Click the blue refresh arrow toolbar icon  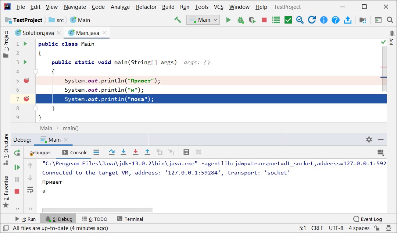point(312,20)
